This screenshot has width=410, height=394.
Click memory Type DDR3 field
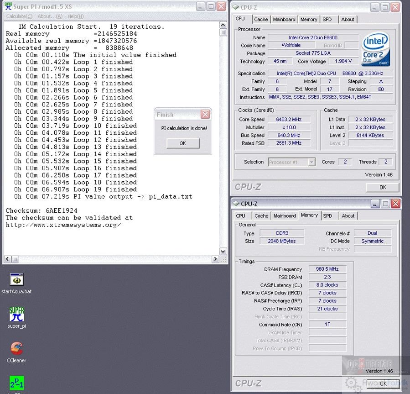pyautogui.click(x=282, y=233)
